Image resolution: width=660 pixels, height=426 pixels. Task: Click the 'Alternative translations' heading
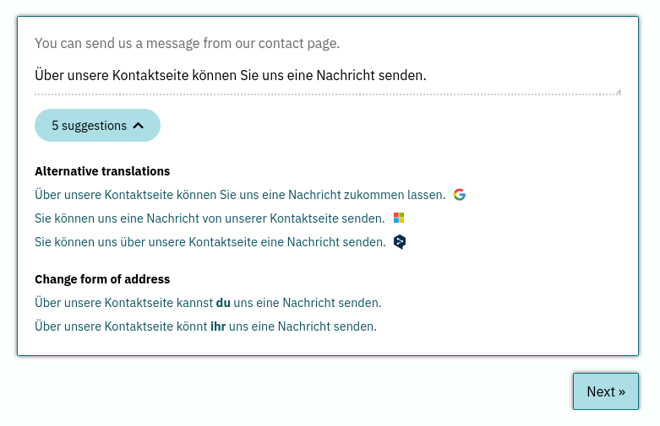tap(102, 171)
